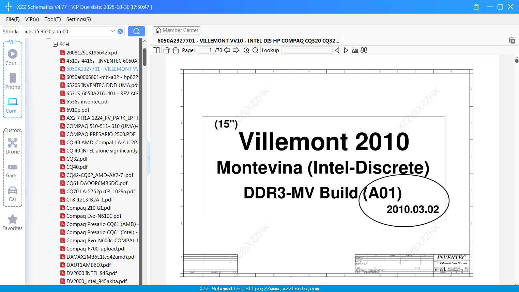Open 6910p.pdf
Viewport: 519px width, 292px height.
78,110
